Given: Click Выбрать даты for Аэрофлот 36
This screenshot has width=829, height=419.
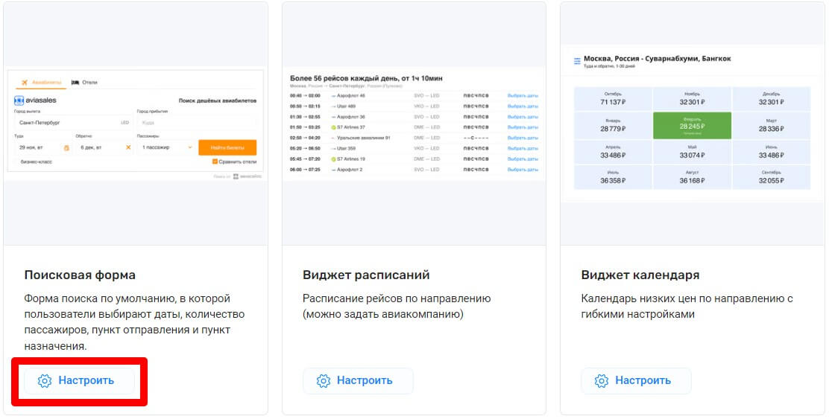Looking at the screenshot, I should pos(523,117).
